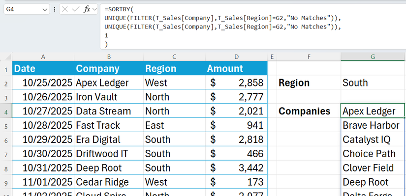The height and width of the screenshot is (196, 406).
Task: Cancel the formula entry with the X icon
Action: [65, 9]
